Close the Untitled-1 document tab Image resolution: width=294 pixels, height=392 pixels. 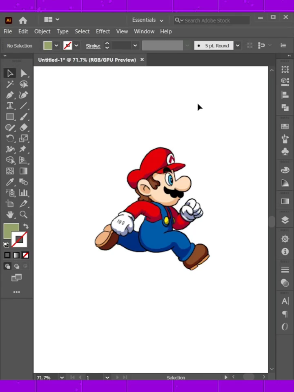(142, 60)
